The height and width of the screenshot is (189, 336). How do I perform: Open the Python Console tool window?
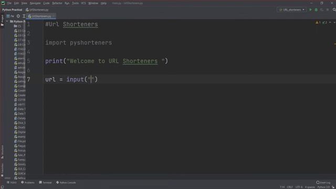(66, 183)
